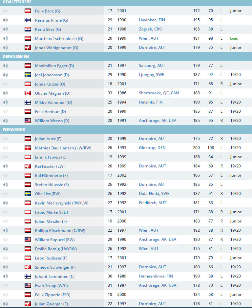Click Swedish flag next to Joel Johansson
The image size is (252, 308).
[x=28, y=75]
